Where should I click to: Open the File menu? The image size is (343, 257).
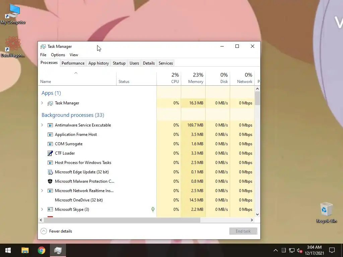(43, 55)
